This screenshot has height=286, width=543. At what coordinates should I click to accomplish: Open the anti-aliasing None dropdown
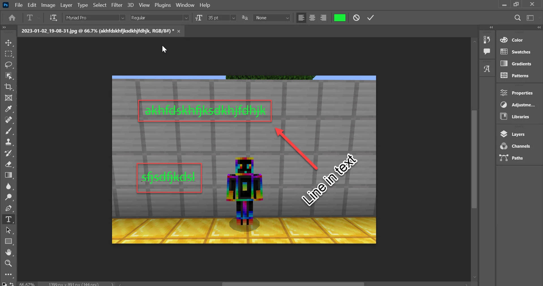tap(272, 18)
